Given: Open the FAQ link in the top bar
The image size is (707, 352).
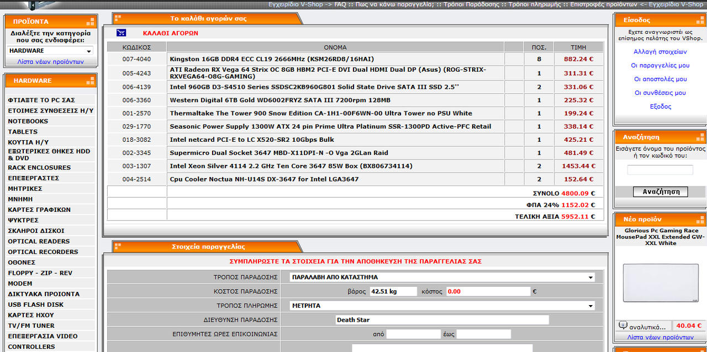Looking at the screenshot, I should (x=340, y=4).
